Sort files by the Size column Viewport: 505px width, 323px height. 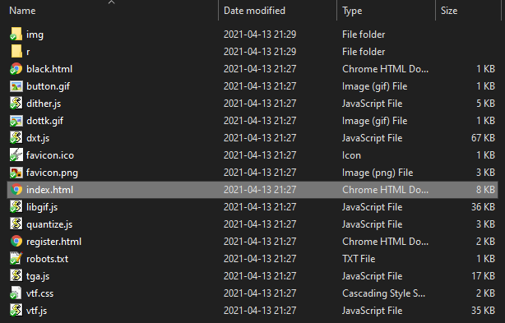[x=449, y=11]
